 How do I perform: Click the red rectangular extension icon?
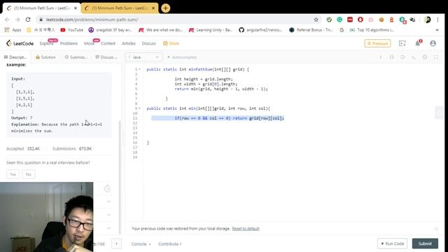pos(350,20)
